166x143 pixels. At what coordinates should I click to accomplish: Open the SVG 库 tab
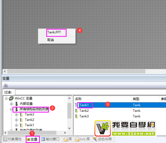[82, 139]
